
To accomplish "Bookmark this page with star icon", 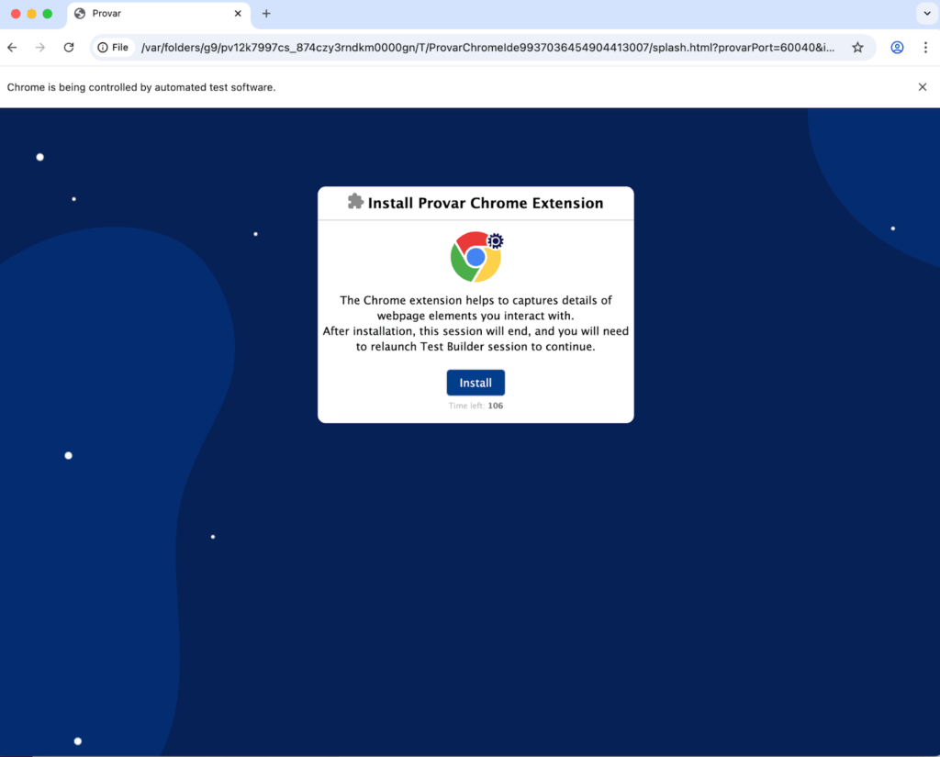I will pos(858,48).
